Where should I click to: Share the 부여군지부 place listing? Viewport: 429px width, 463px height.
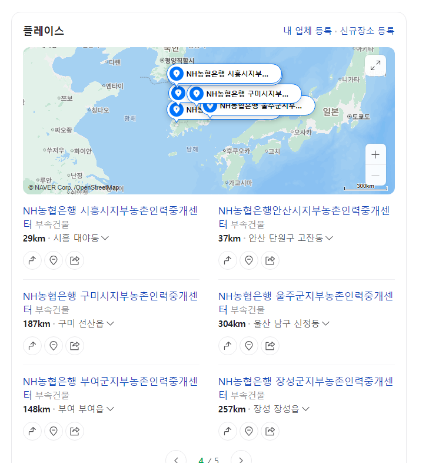click(x=75, y=431)
